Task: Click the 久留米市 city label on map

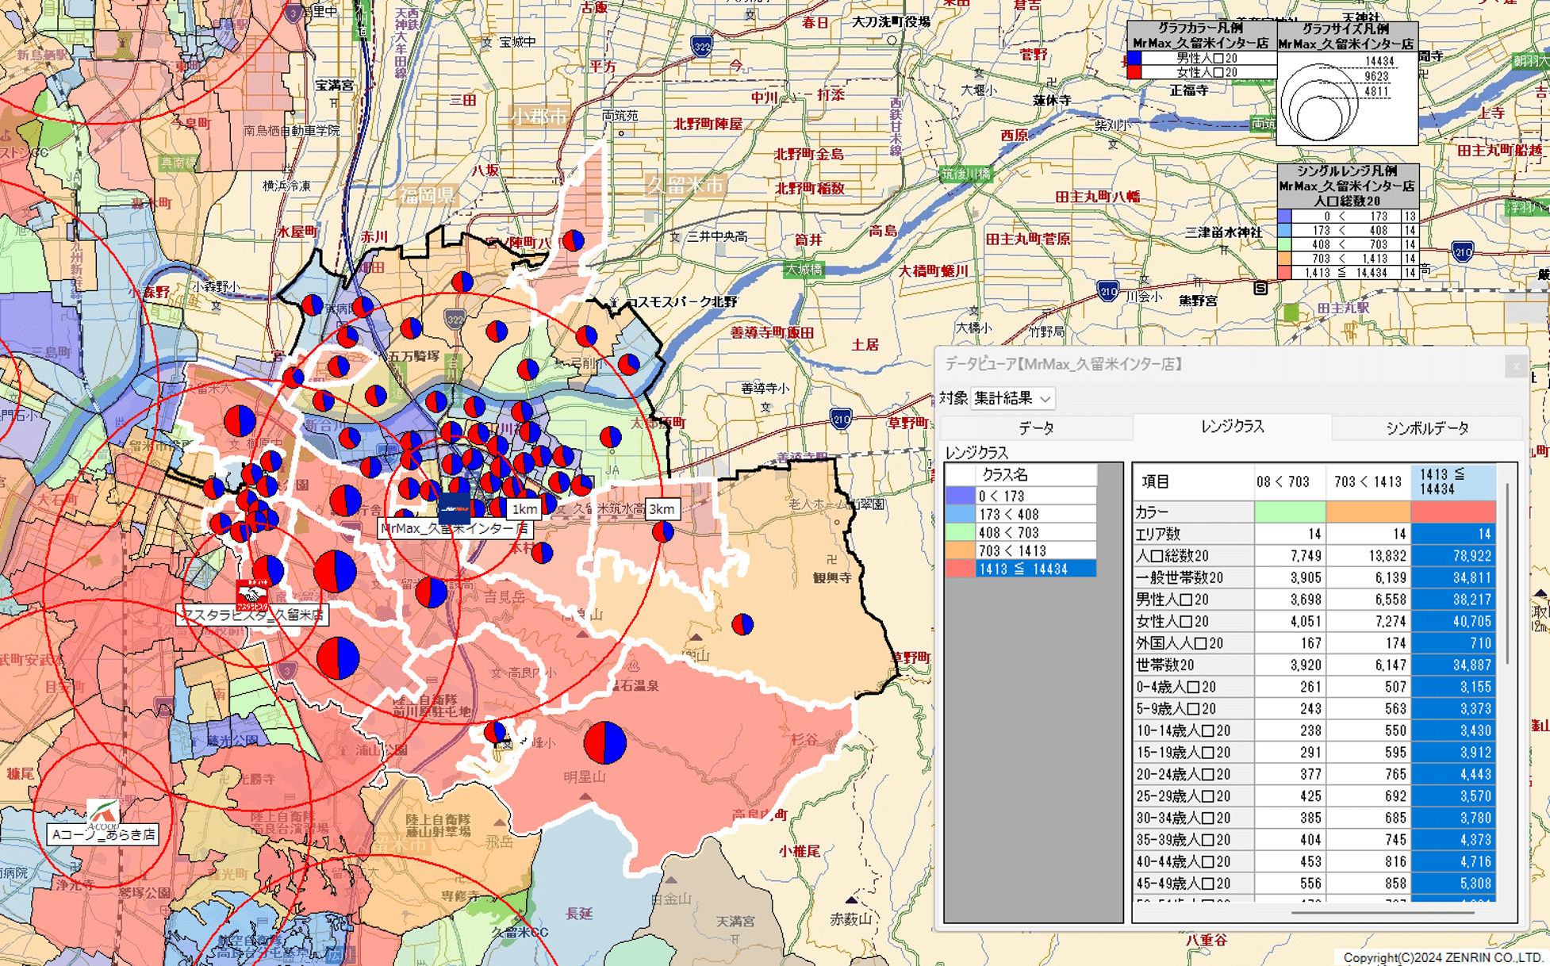Action: click(685, 185)
